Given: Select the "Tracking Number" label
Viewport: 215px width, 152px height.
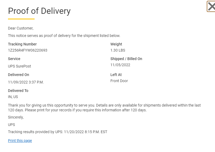Looking at the screenshot, I should tap(22, 44).
